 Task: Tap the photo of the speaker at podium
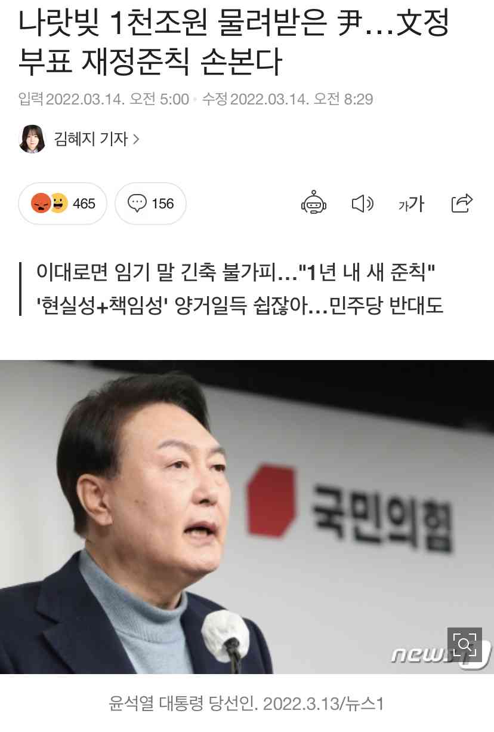click(x=247, y=516)
